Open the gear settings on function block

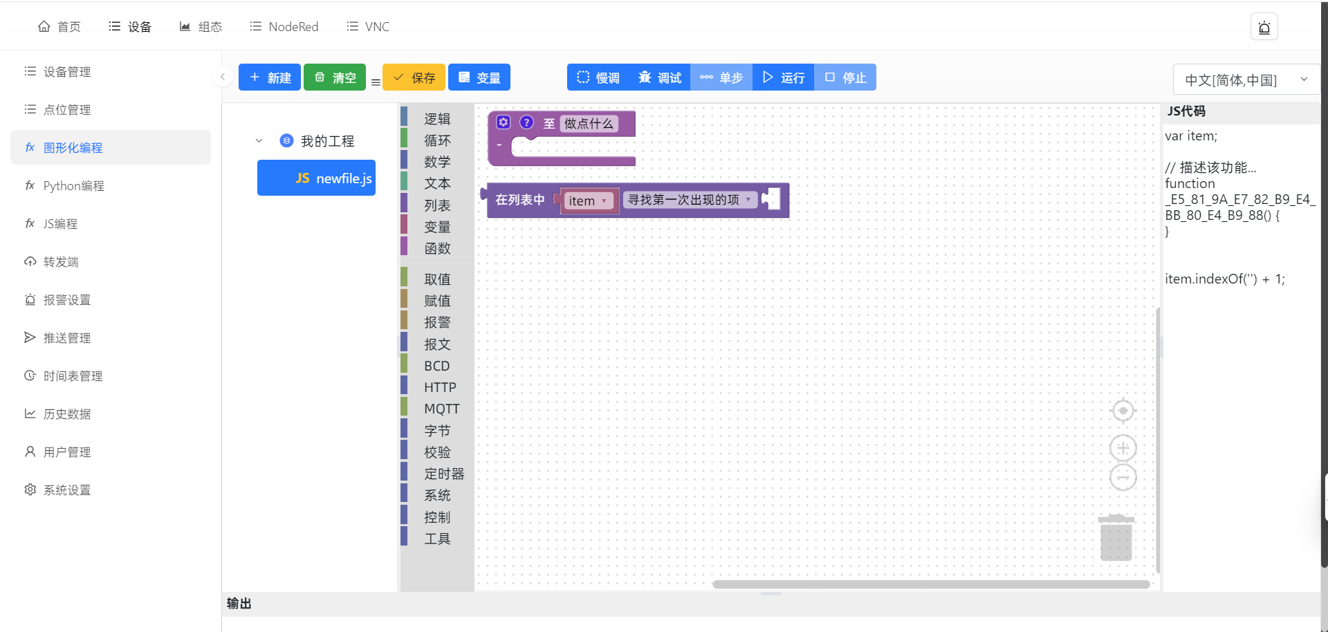(x=504, y=122)
